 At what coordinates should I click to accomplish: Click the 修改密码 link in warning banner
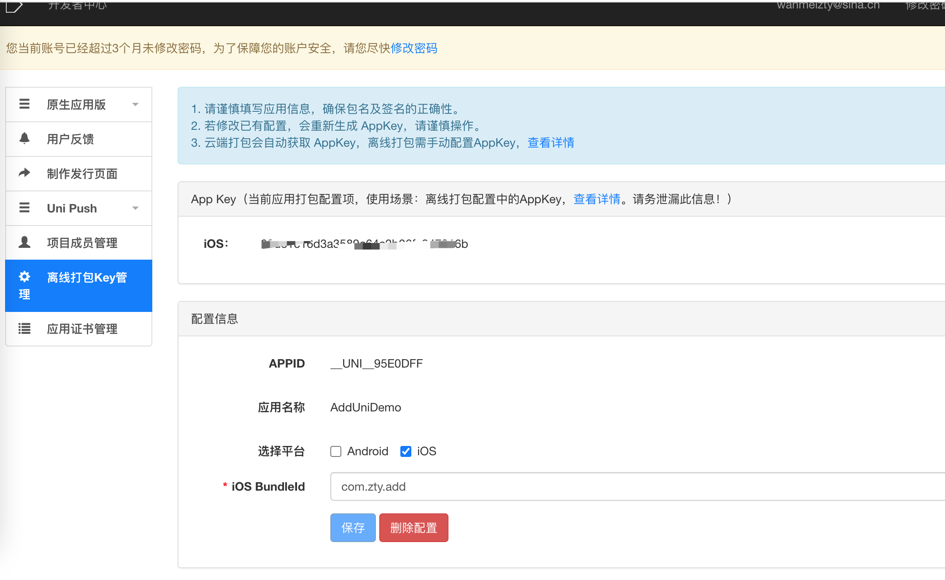[414, 48]
